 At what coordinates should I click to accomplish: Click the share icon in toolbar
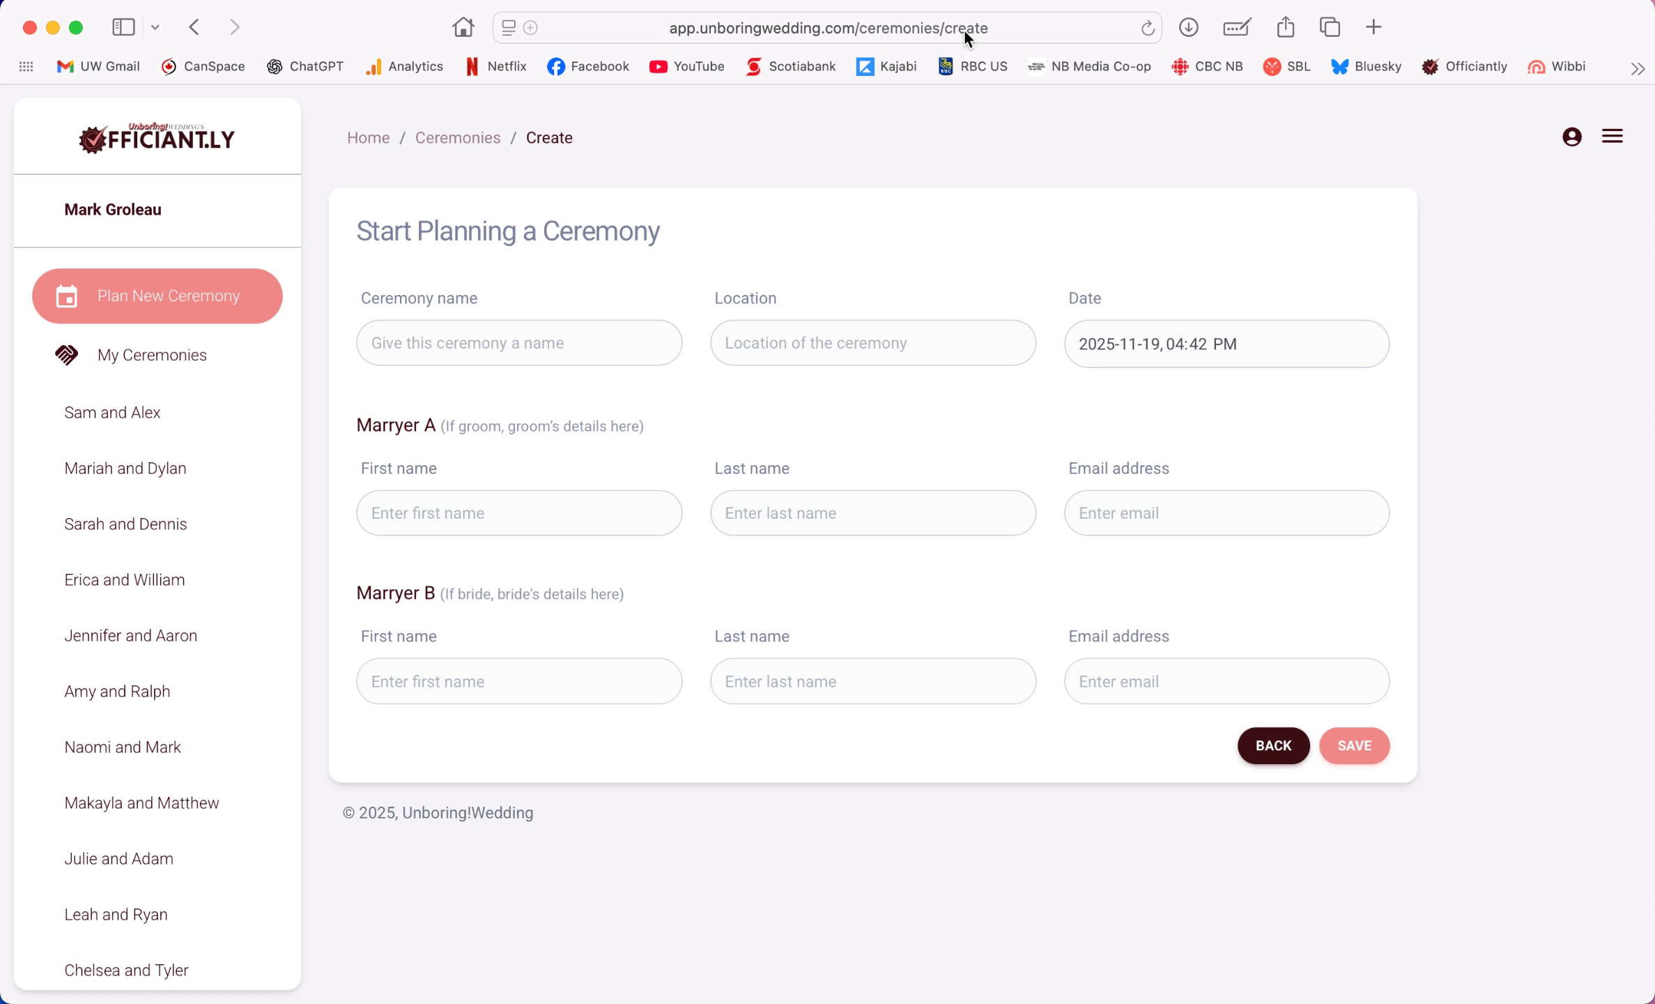pos(1285,27)
